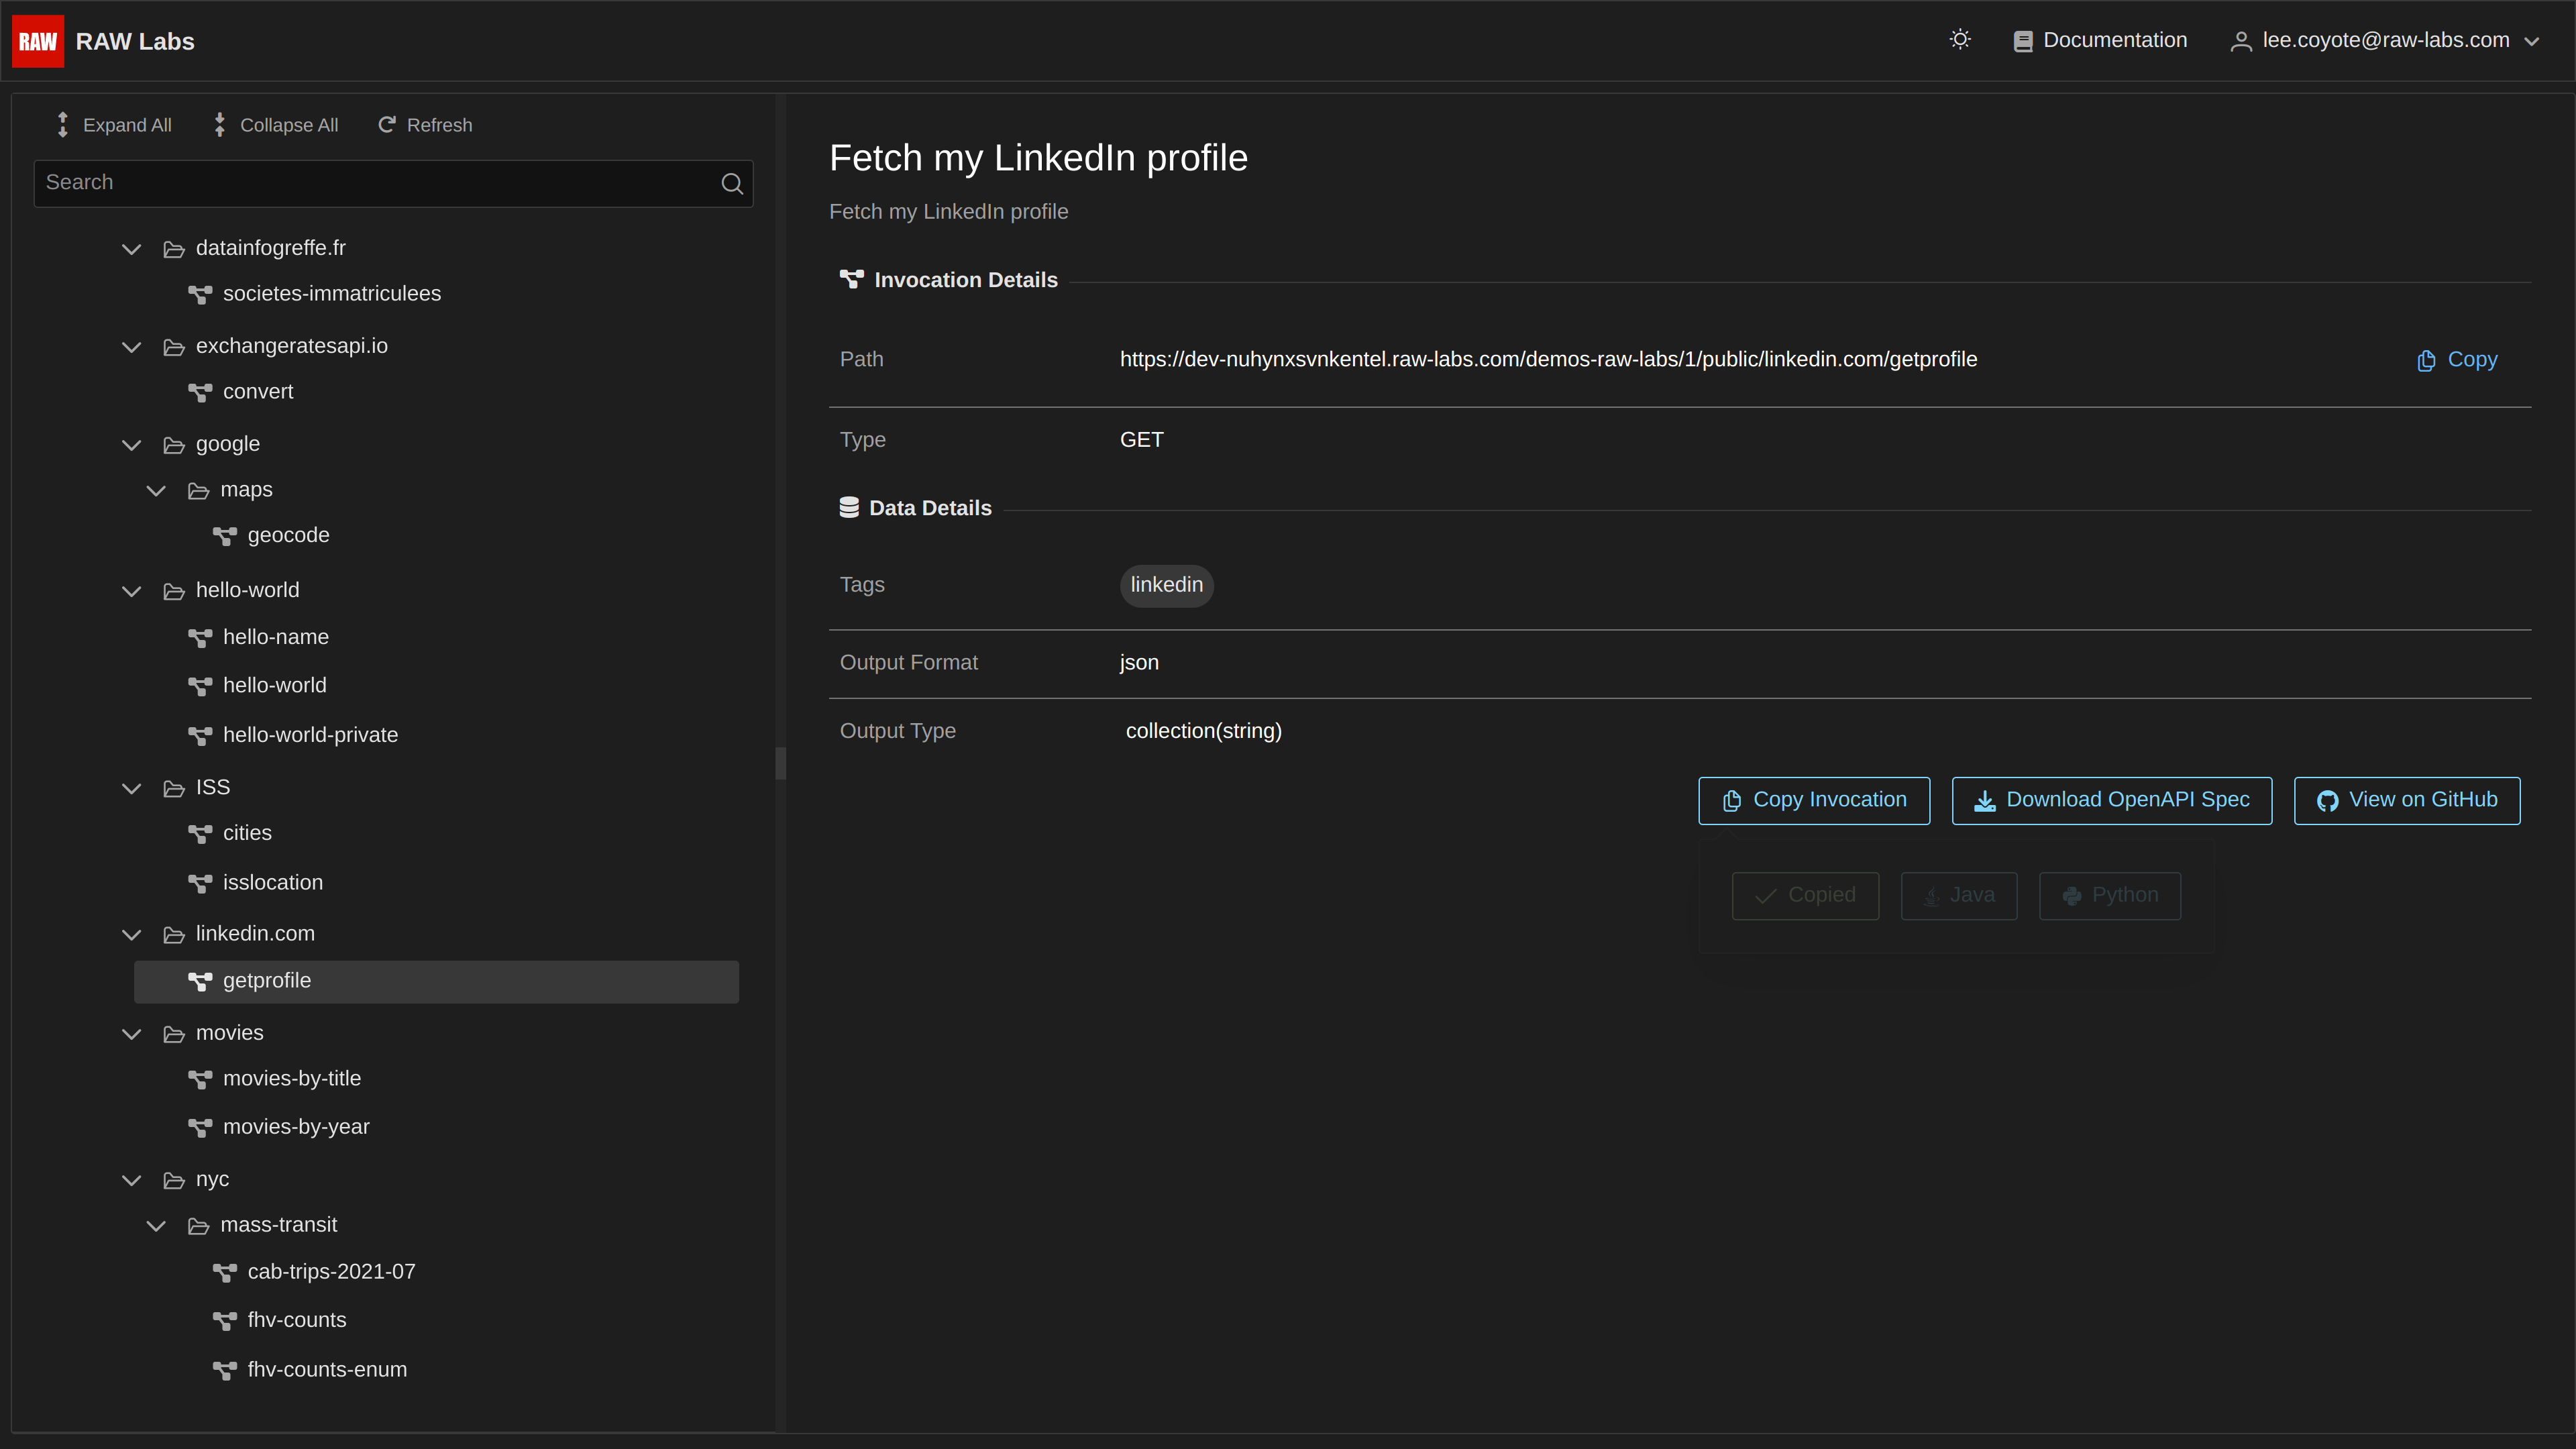
Task: Collapse the datainfogreffe.fr folder chevron
Action: pos(131,249)
